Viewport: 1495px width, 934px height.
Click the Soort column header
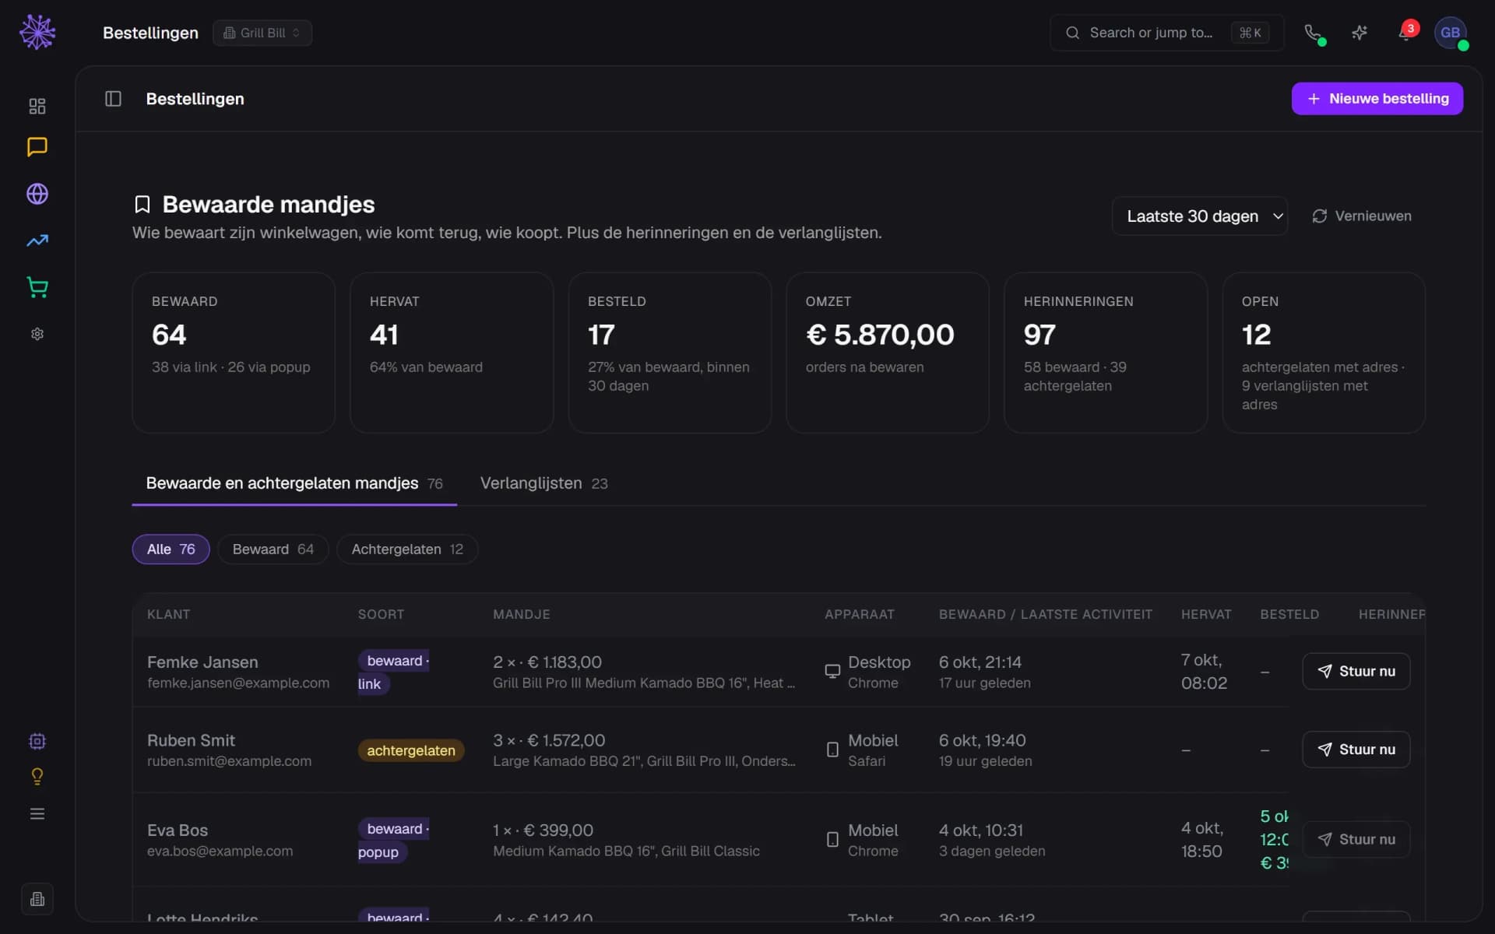tap(381, 615)
